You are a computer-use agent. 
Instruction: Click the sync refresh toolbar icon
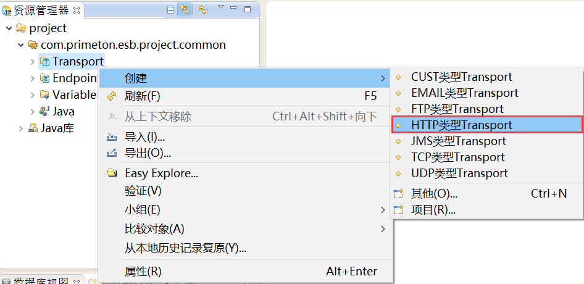click(x=203, y=9)
